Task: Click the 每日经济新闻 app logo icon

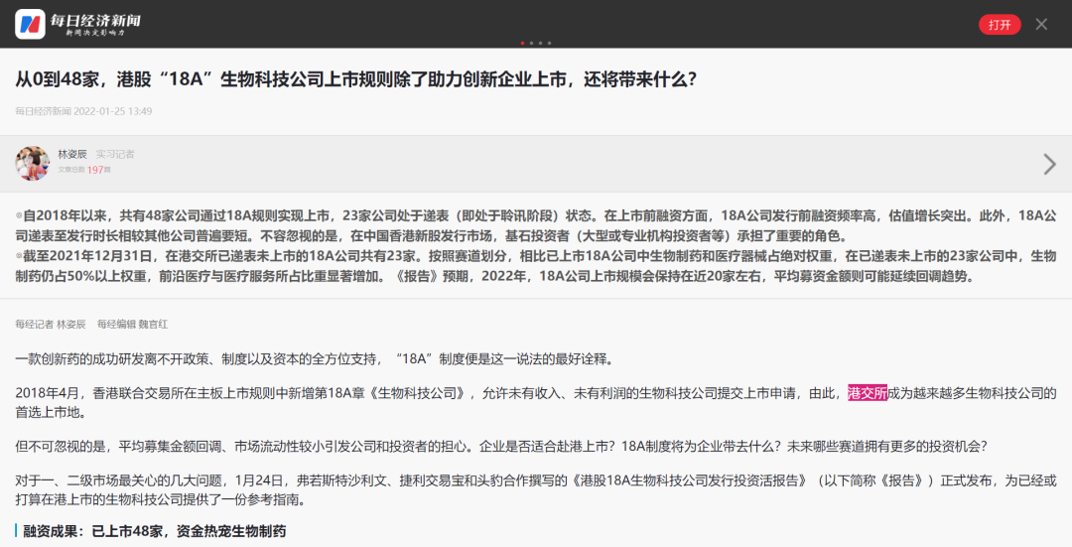Action: 30,24
